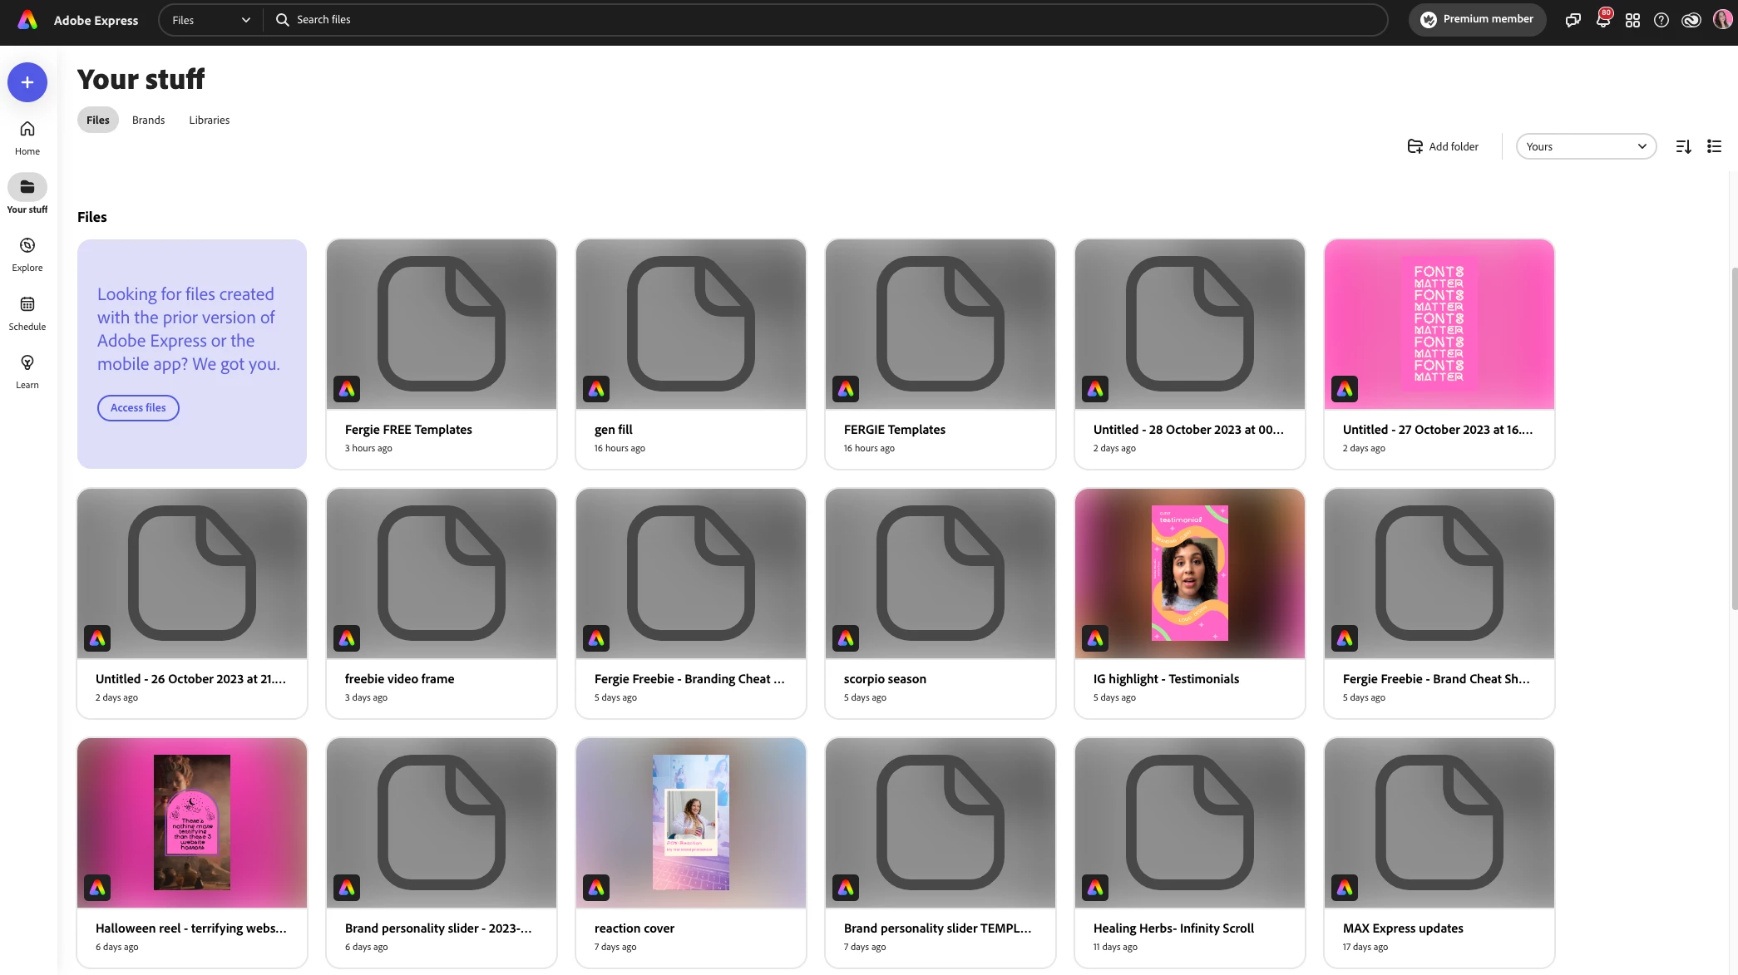1738x975 pixels.
Task: Open the Explore section in sidebar
Action: click(27, 254)
